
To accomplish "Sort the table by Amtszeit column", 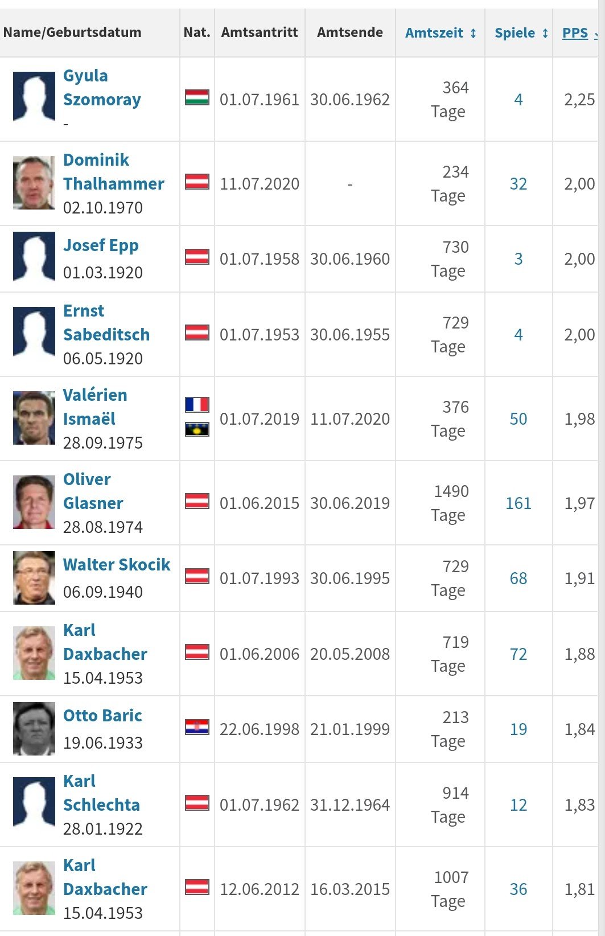I will click(441, 33).
